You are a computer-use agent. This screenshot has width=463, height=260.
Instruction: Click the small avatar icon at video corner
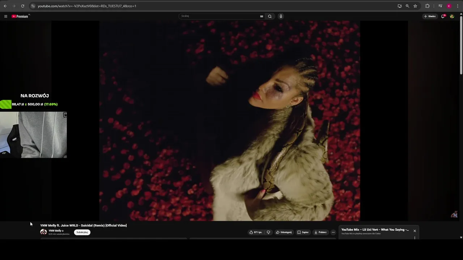[454, 214]
